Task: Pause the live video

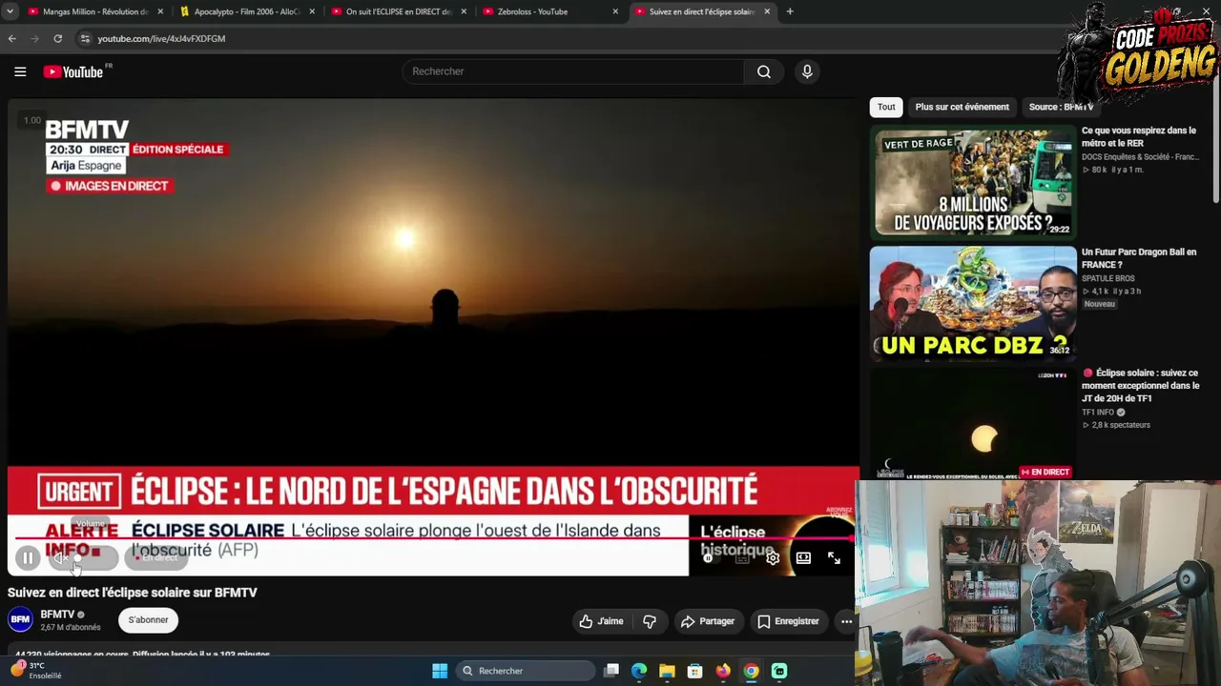Action: (x=28, y=558)
